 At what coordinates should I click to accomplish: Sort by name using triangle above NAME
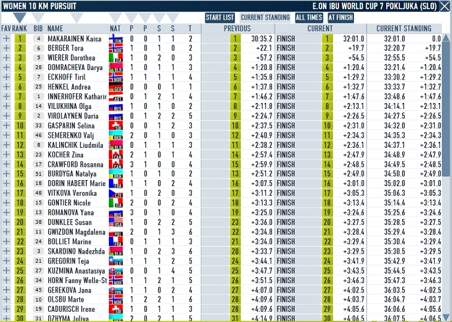[77, 17]
